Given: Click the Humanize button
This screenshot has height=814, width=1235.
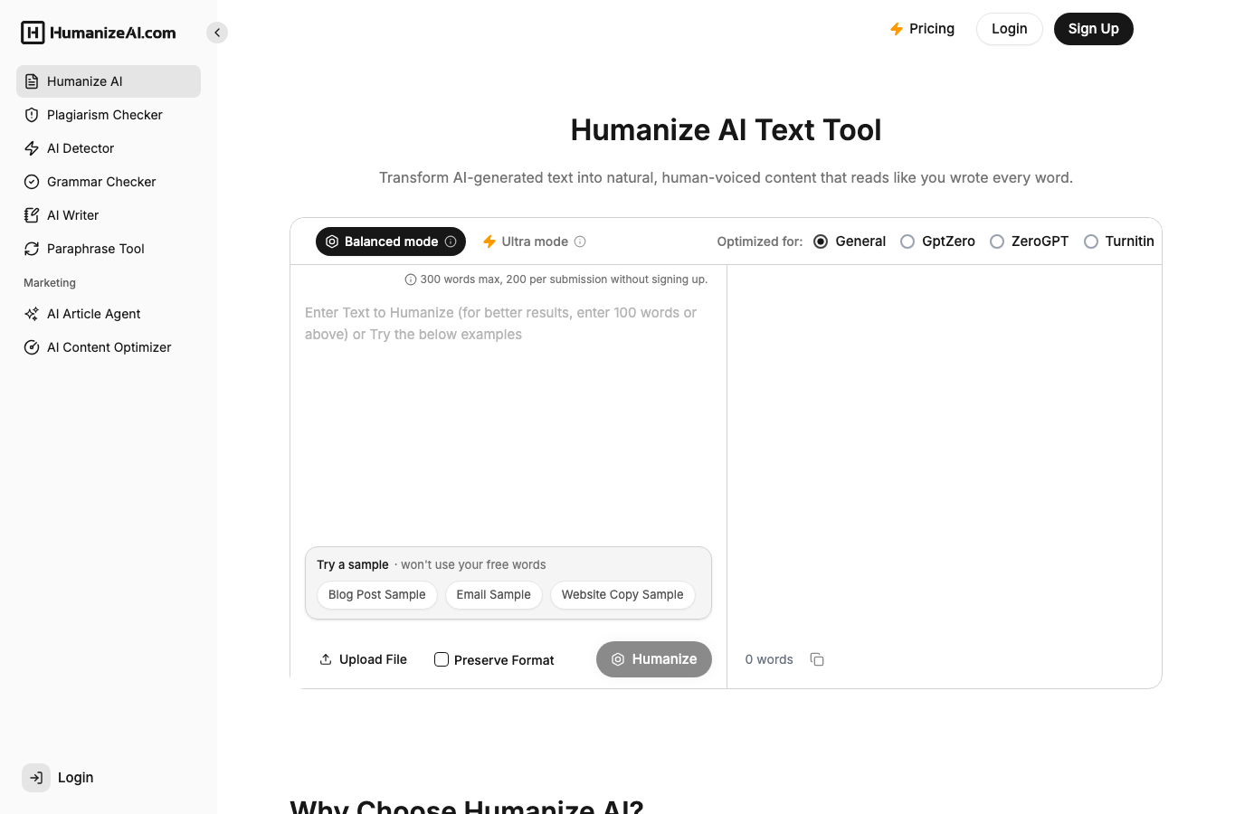Looking at the screenshot, I should pyautogui.click(x=654, y=659).
